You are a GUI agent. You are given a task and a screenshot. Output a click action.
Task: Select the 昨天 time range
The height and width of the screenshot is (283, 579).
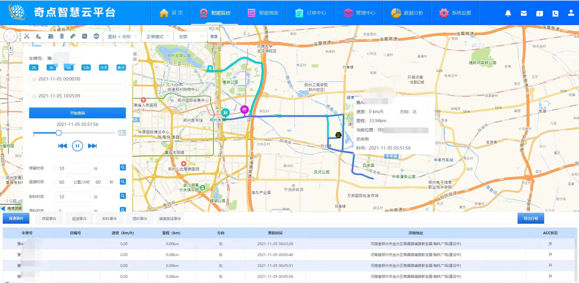point(121,67)
